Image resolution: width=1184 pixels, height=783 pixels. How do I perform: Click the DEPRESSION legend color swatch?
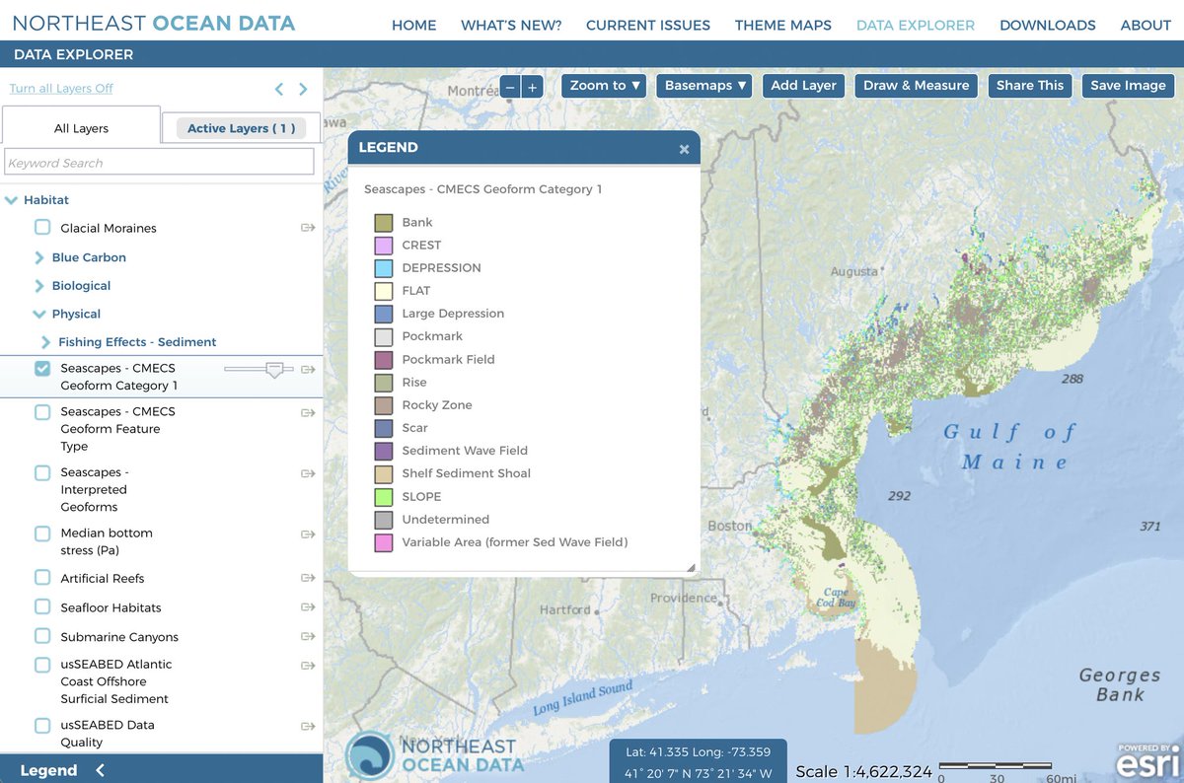pos(384,268)
